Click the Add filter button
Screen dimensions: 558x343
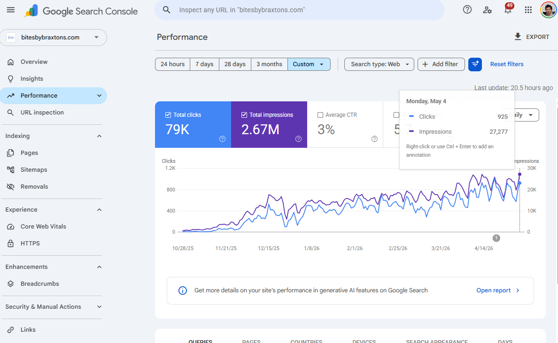point(441,64)
